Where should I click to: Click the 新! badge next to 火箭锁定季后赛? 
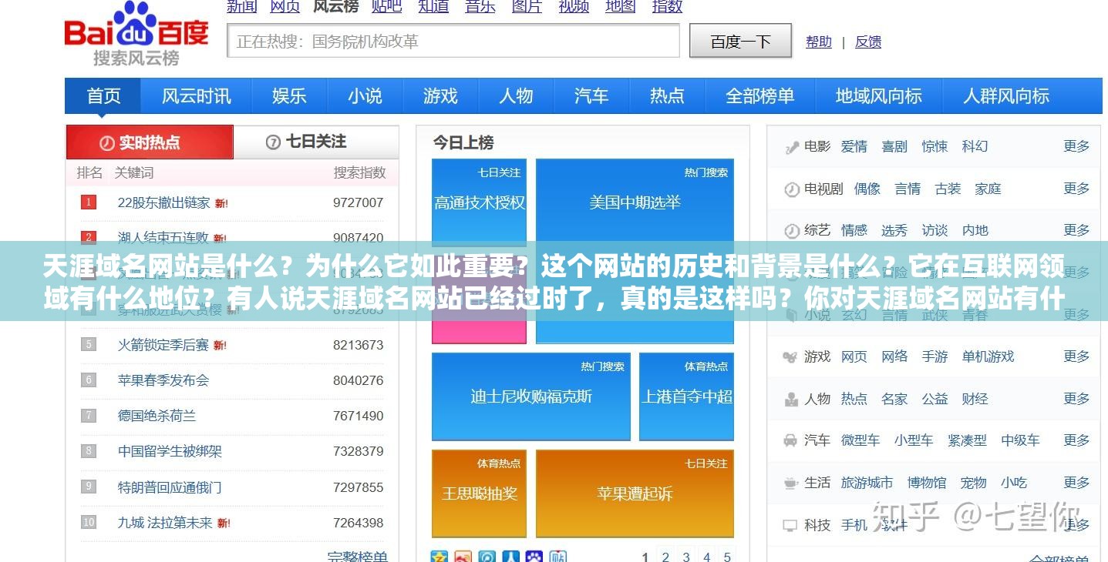[x=220, y=346]
